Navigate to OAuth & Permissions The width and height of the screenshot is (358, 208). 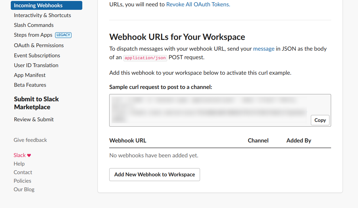(x=39, y=45)
